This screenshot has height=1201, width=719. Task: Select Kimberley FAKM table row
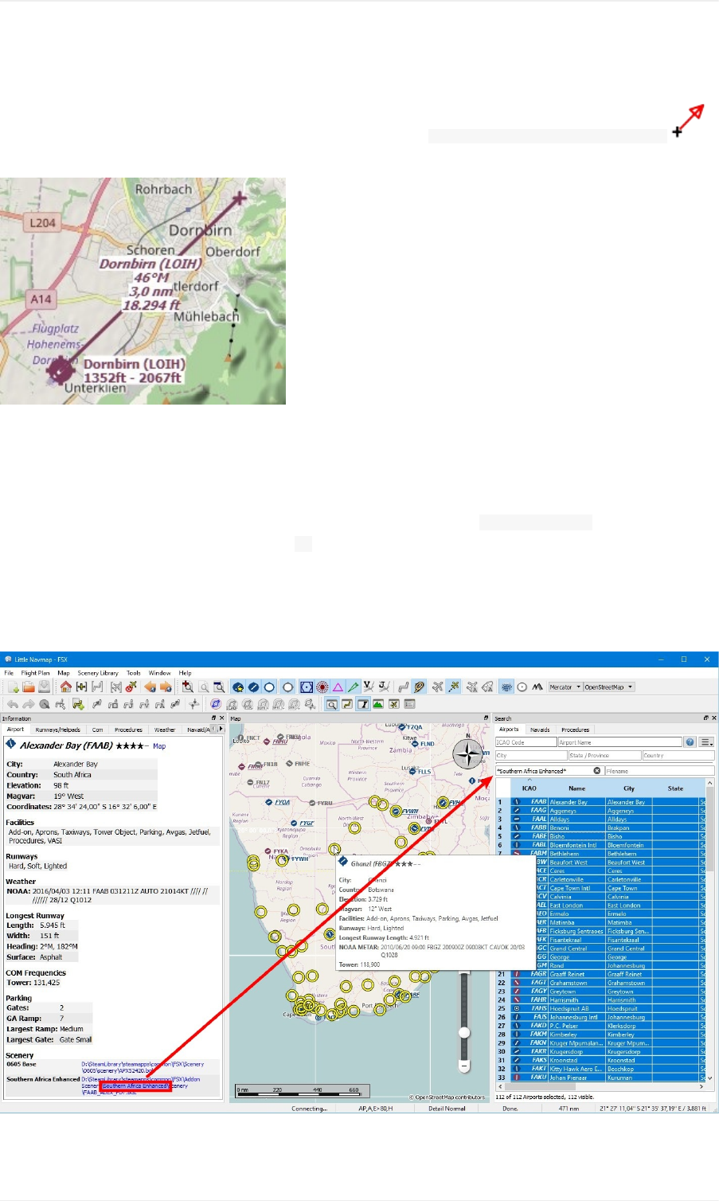[601, 1035]
